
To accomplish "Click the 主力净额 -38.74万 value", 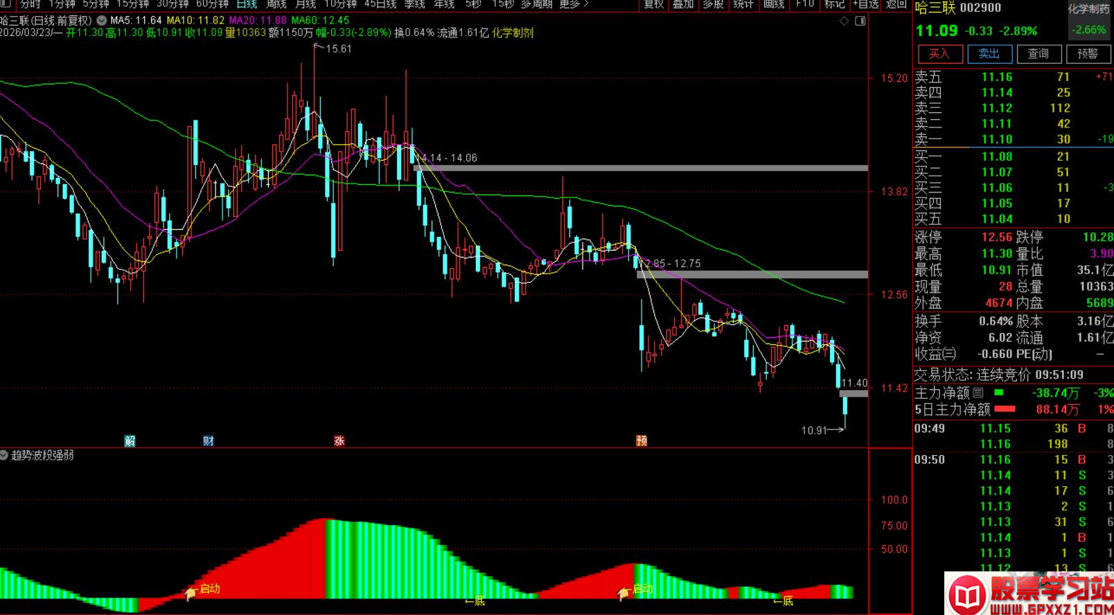I will (x=1056, y=393).
